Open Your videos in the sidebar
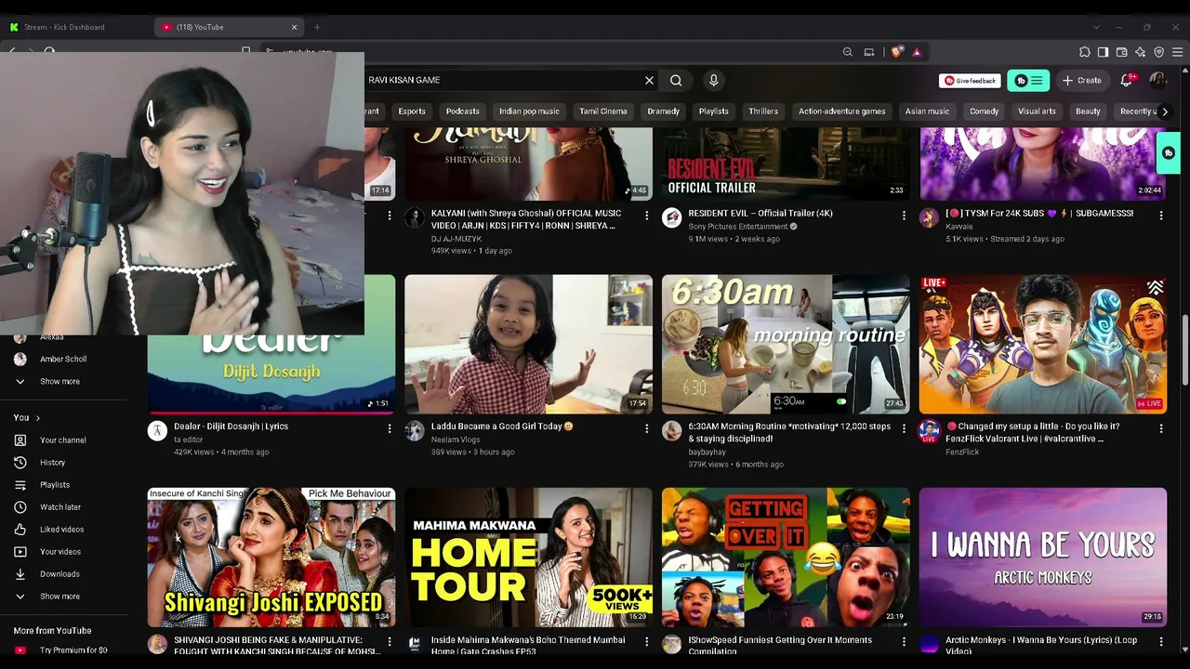Screen dimensions: 1190x669 pos(60,552)
